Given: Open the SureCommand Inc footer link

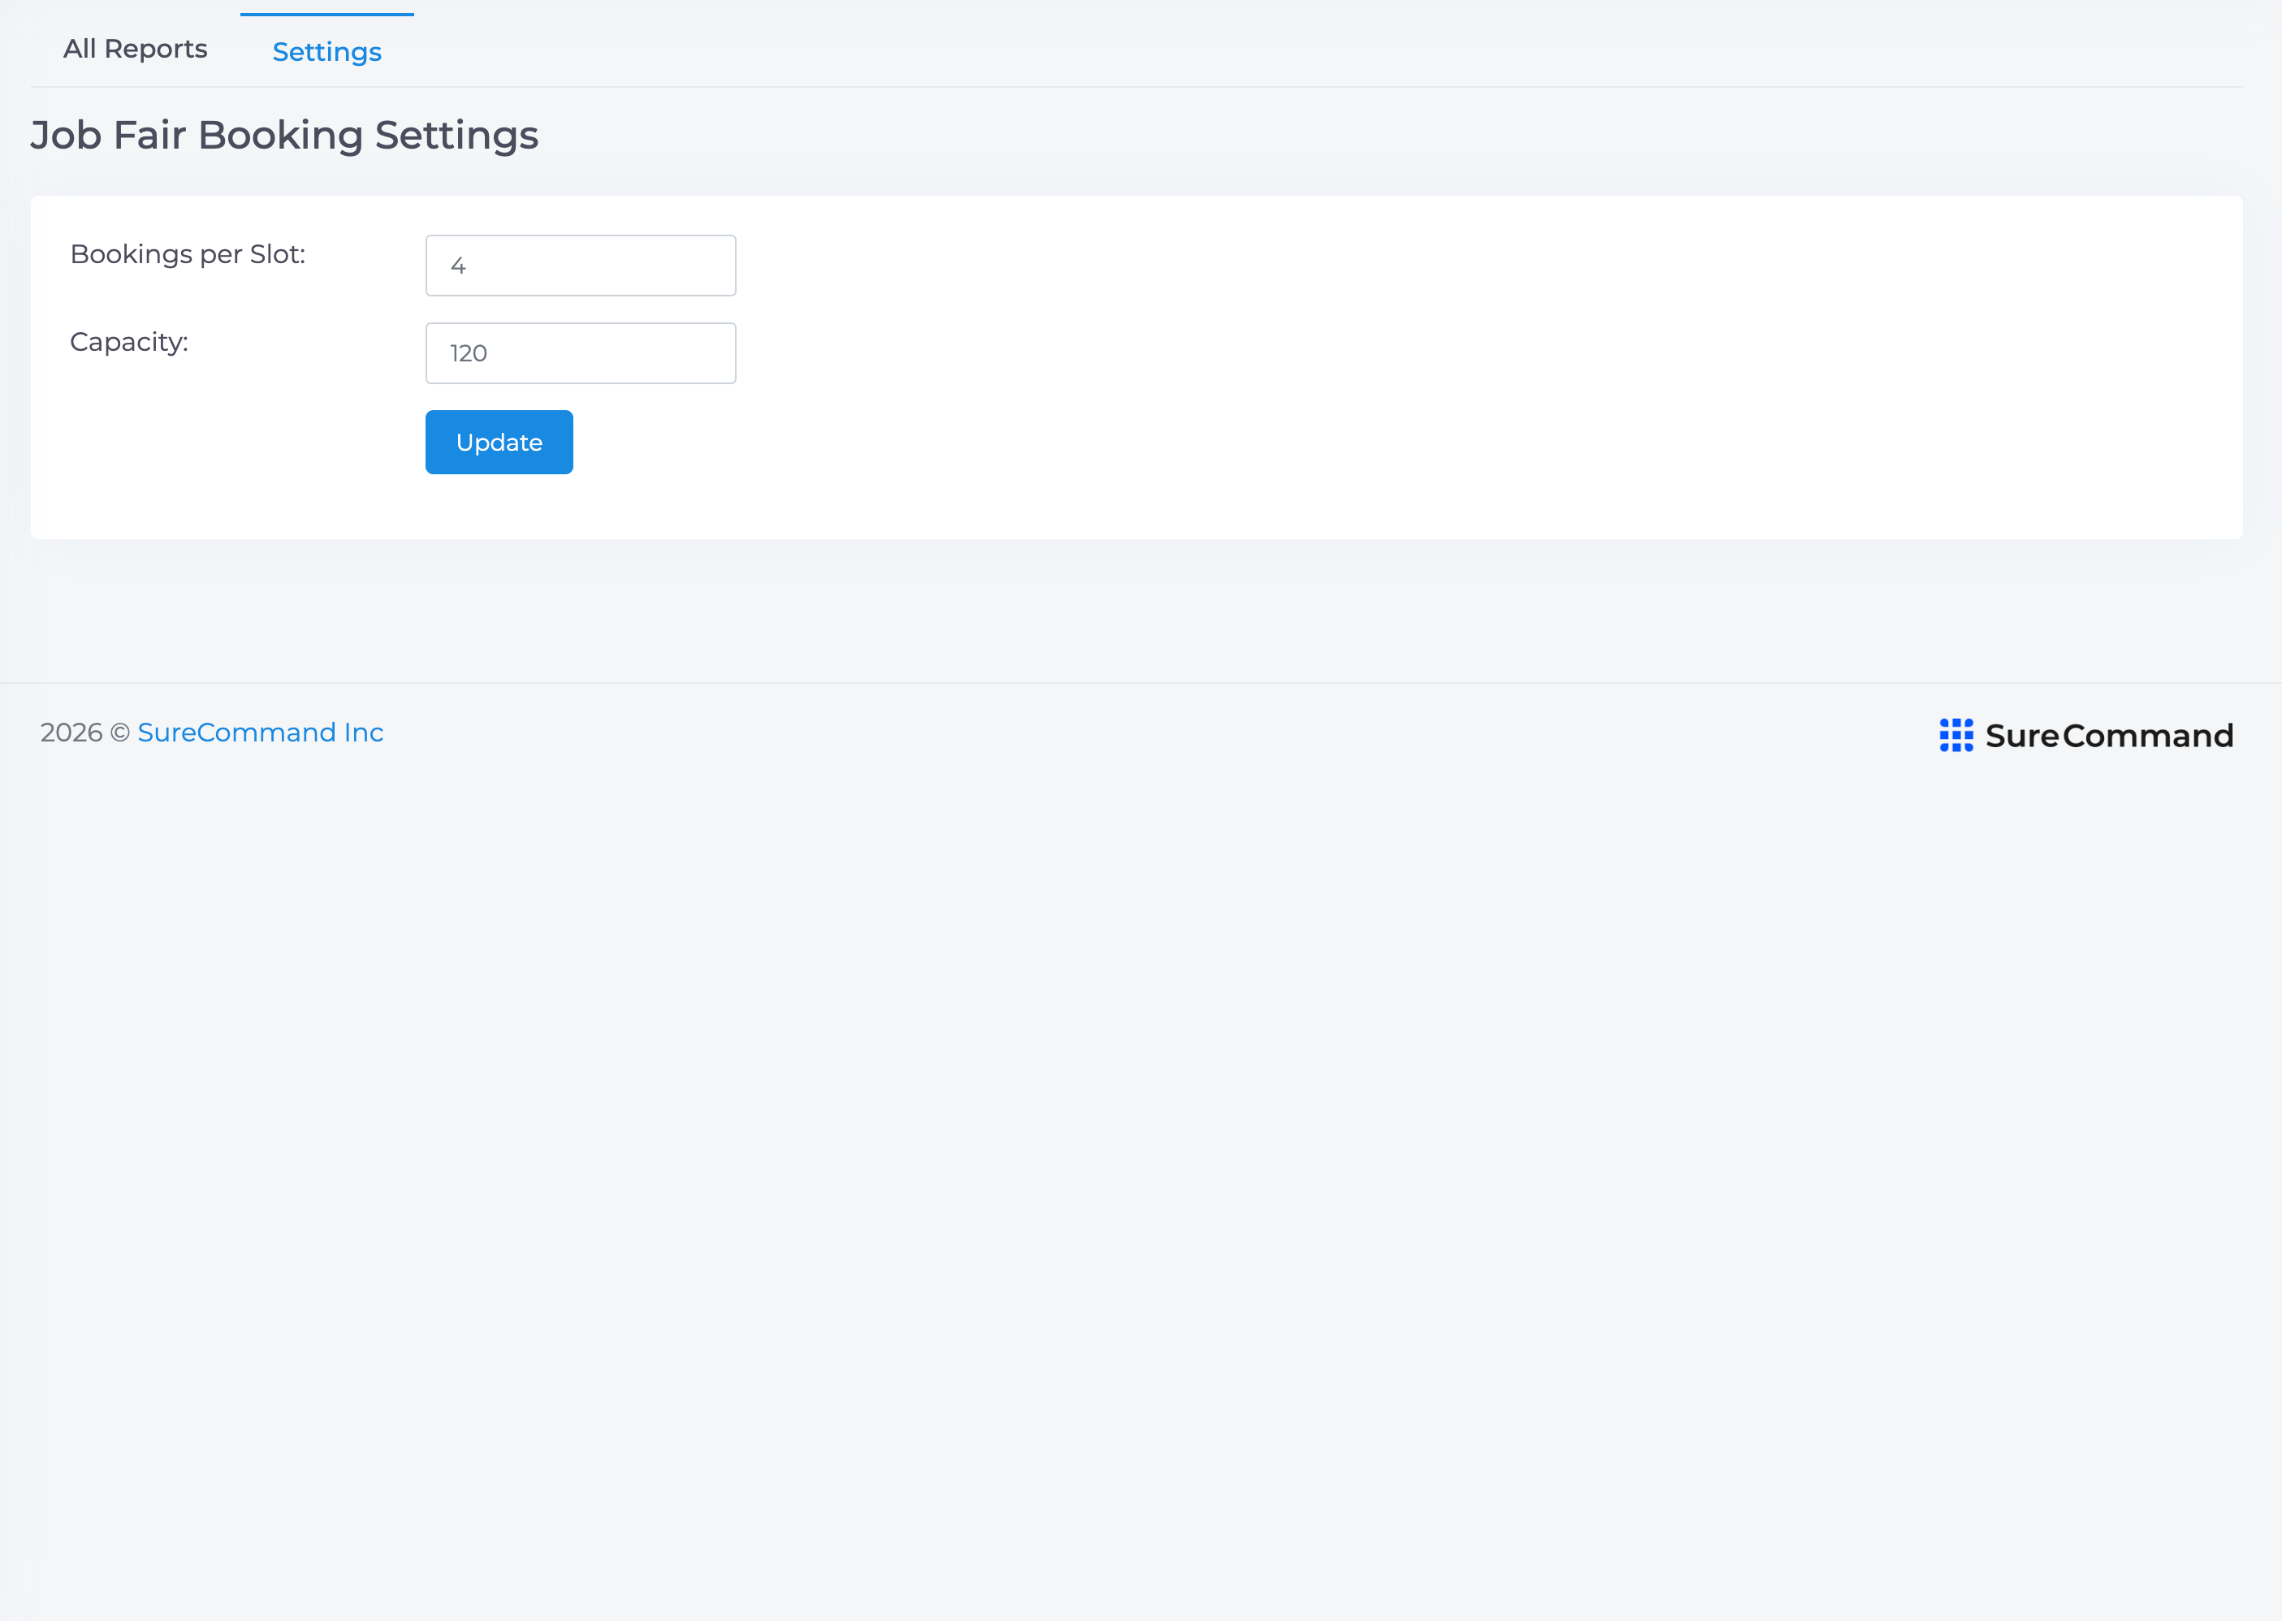Looking at the screenshot, I should tap(261, 733).
